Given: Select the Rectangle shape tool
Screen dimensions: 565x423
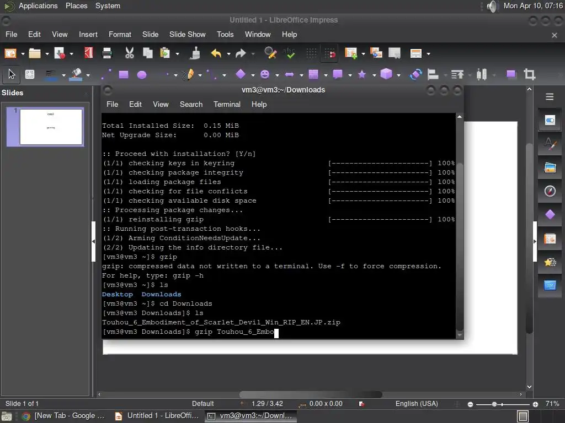Looking at the screenshot, I should [x=124, y=74].
